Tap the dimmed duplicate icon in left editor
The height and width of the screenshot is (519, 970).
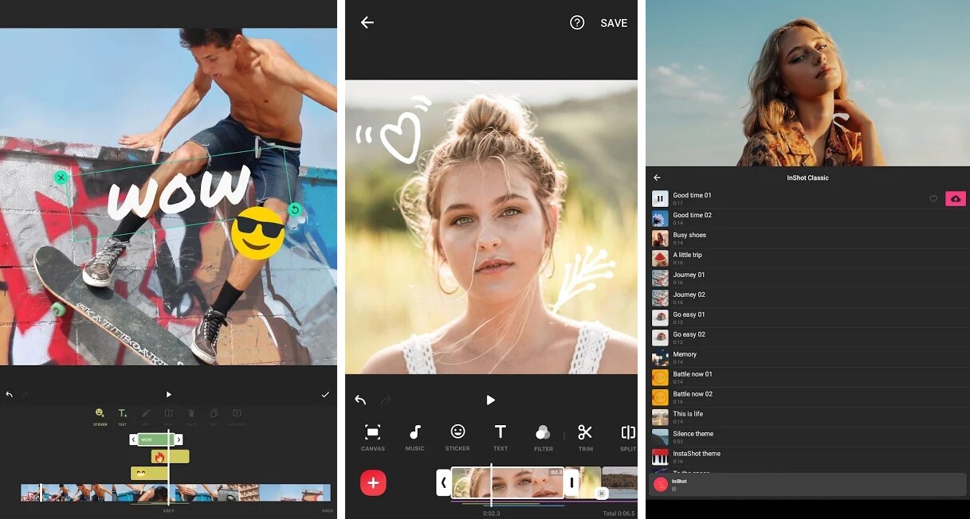237,414
